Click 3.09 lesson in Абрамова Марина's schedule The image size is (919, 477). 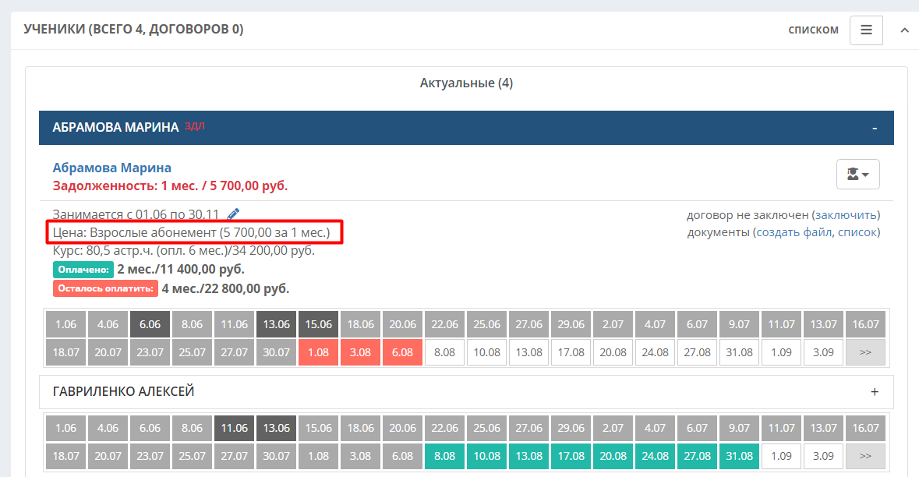click(823, 352)
